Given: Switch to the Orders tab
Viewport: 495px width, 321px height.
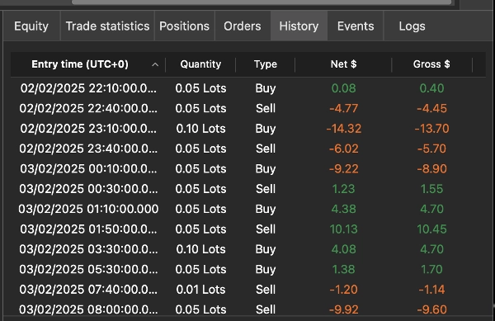Looking at the screenshot, I should coord(243,26).
